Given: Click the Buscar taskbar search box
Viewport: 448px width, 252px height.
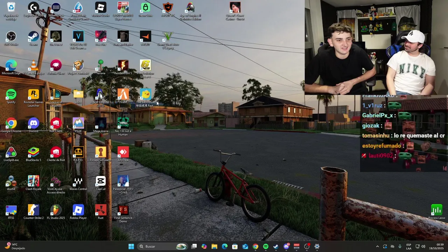Looking at the screenshot, I should coord(163,246).
